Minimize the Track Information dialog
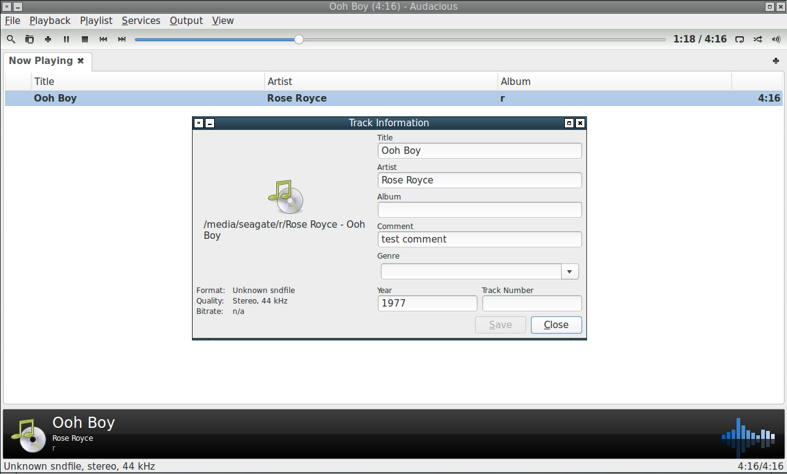This screenshot has height=474, width=787. [x=210, y=123]
